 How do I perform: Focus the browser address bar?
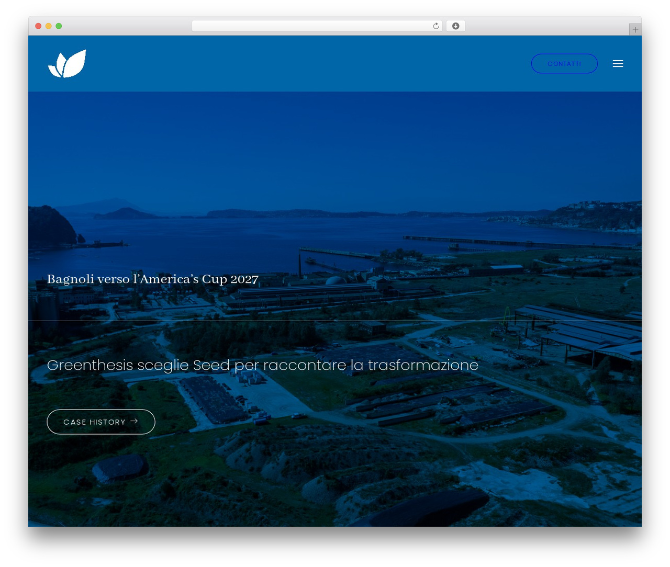point(317,26)
